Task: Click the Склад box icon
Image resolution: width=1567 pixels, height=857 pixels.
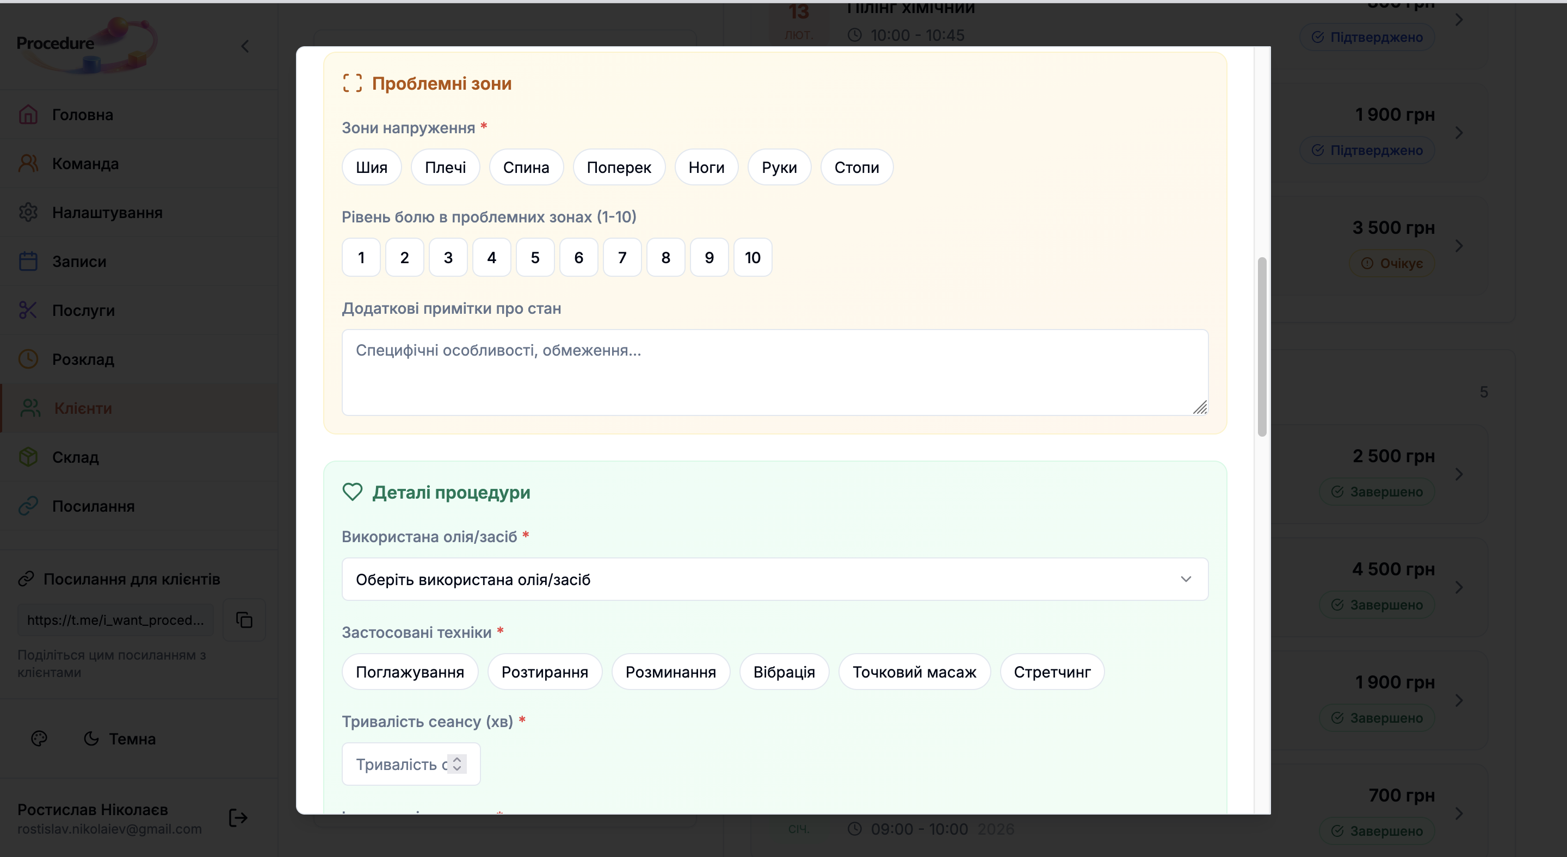Action: tap(28, 457)
